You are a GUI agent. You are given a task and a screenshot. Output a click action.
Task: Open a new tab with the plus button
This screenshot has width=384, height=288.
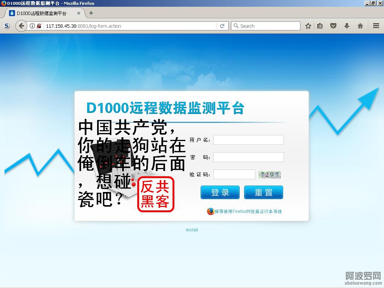(x=91, y=13)
